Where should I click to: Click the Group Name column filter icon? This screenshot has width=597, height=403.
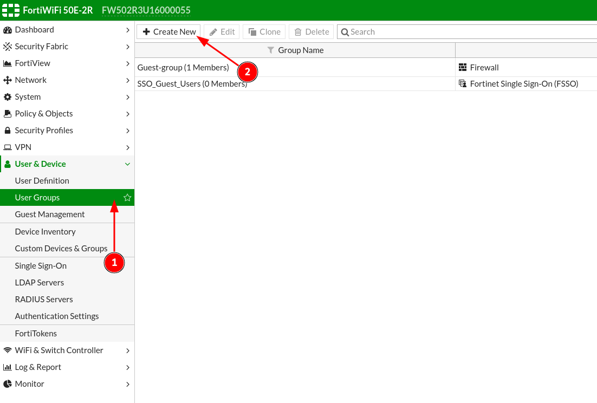point(271,50)
